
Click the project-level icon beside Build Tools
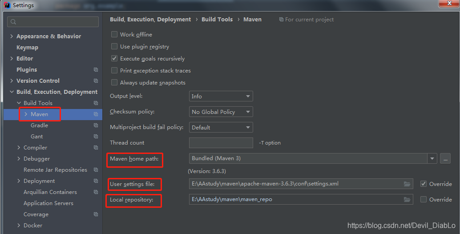pos(96,103)
